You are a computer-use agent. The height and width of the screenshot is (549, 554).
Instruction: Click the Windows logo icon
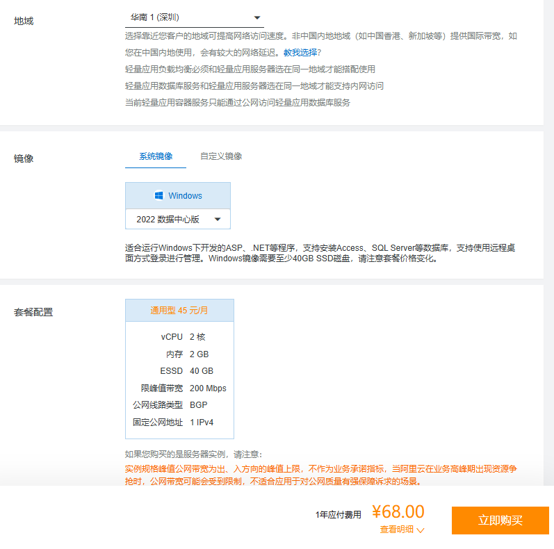tap(159, 196)
